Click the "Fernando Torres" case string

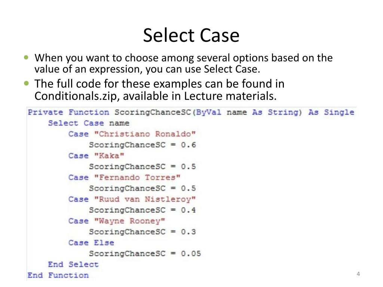coord(137,178)
